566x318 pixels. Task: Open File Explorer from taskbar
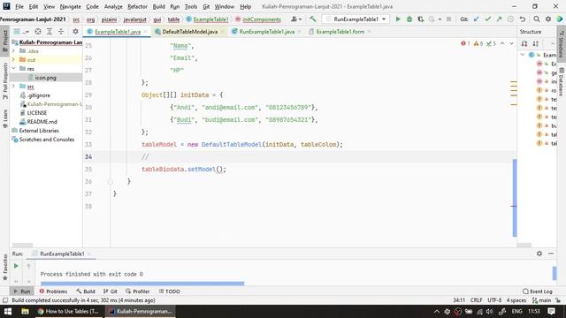click(25, 311)
